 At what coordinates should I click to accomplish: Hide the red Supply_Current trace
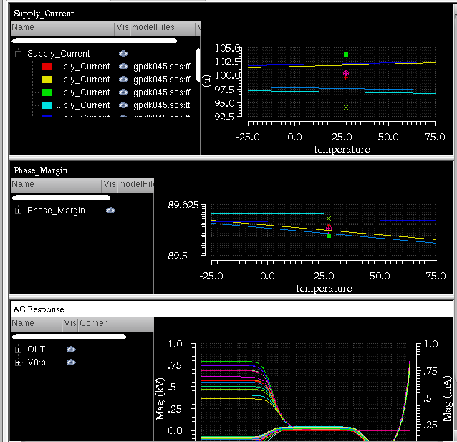[x=123, y=67]
